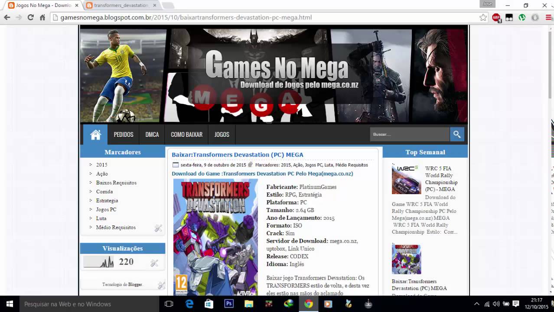The image size is (554, 312).
Task: Click wrench icon next to Blogger attribution
Action: point(161,285)
